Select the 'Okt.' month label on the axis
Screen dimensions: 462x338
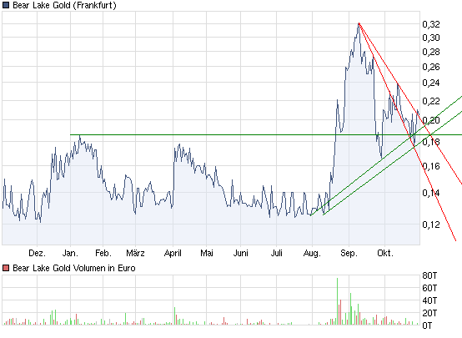tap(385, 253)
